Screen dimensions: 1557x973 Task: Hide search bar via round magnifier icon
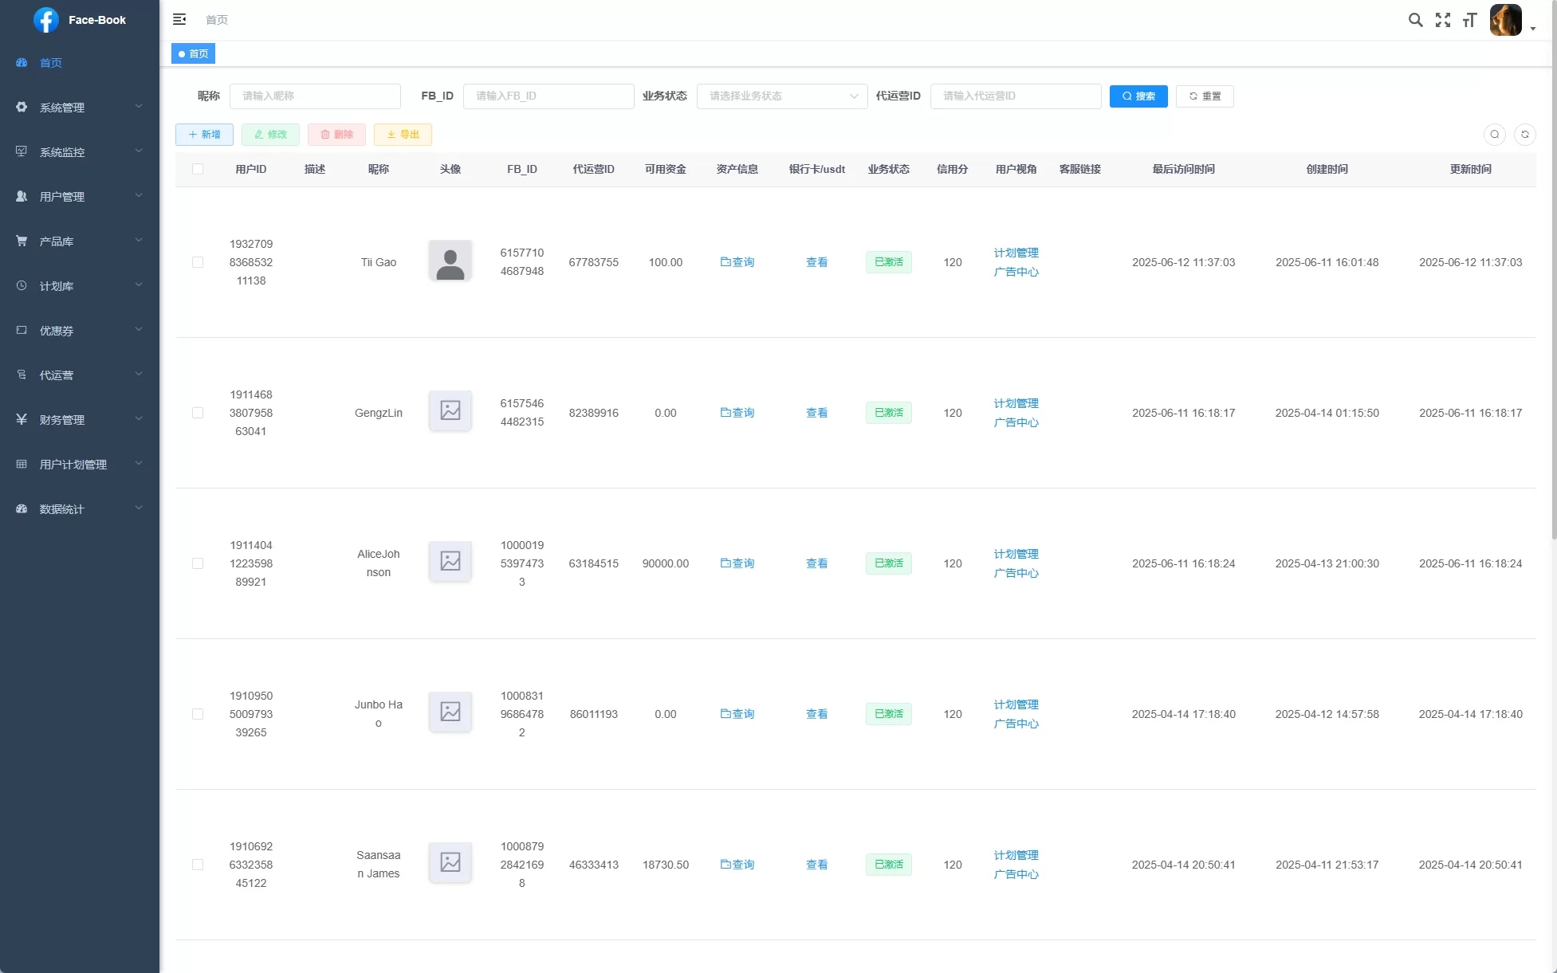pyautogui.click(x=1494, y=135)
